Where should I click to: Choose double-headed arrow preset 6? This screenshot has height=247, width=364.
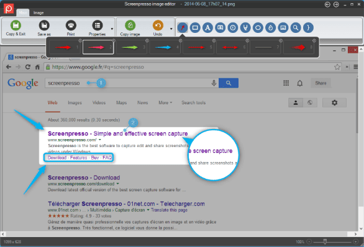(x=232, y=47)
